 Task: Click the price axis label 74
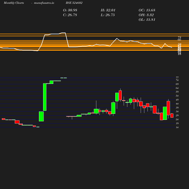pos(177,80)
